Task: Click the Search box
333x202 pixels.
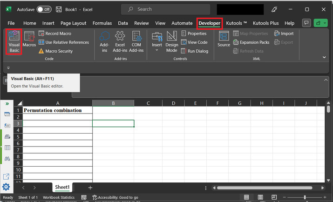Action: 165,9
